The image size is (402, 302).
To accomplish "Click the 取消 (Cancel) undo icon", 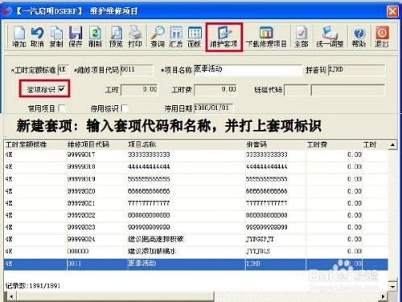I will [37, 37].
